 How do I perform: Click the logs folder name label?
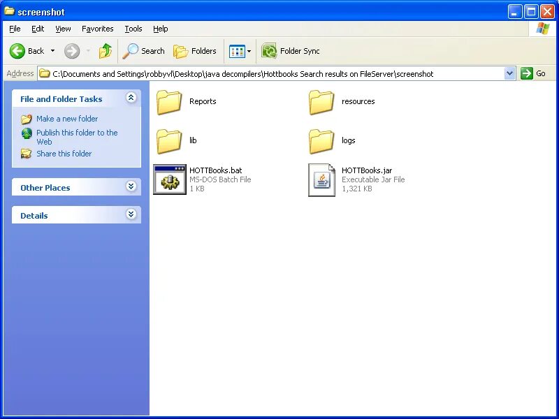348,140
